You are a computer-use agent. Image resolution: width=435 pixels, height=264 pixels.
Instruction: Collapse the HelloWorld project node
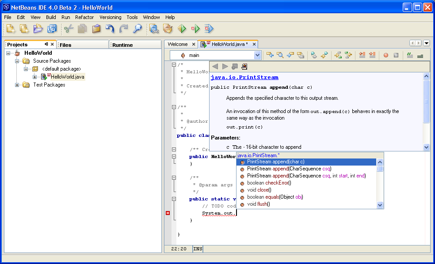coord(8,53)
